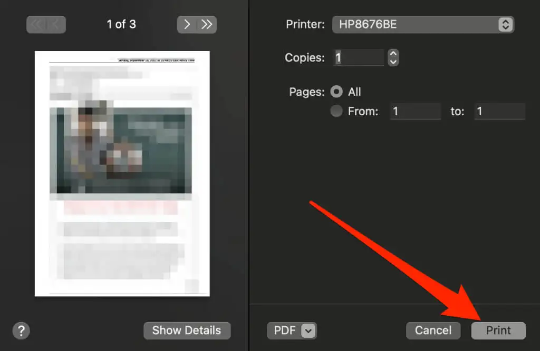Screen dimensions: 540x351
Task: Decrease the number of copies
Action: pos(393,62)
